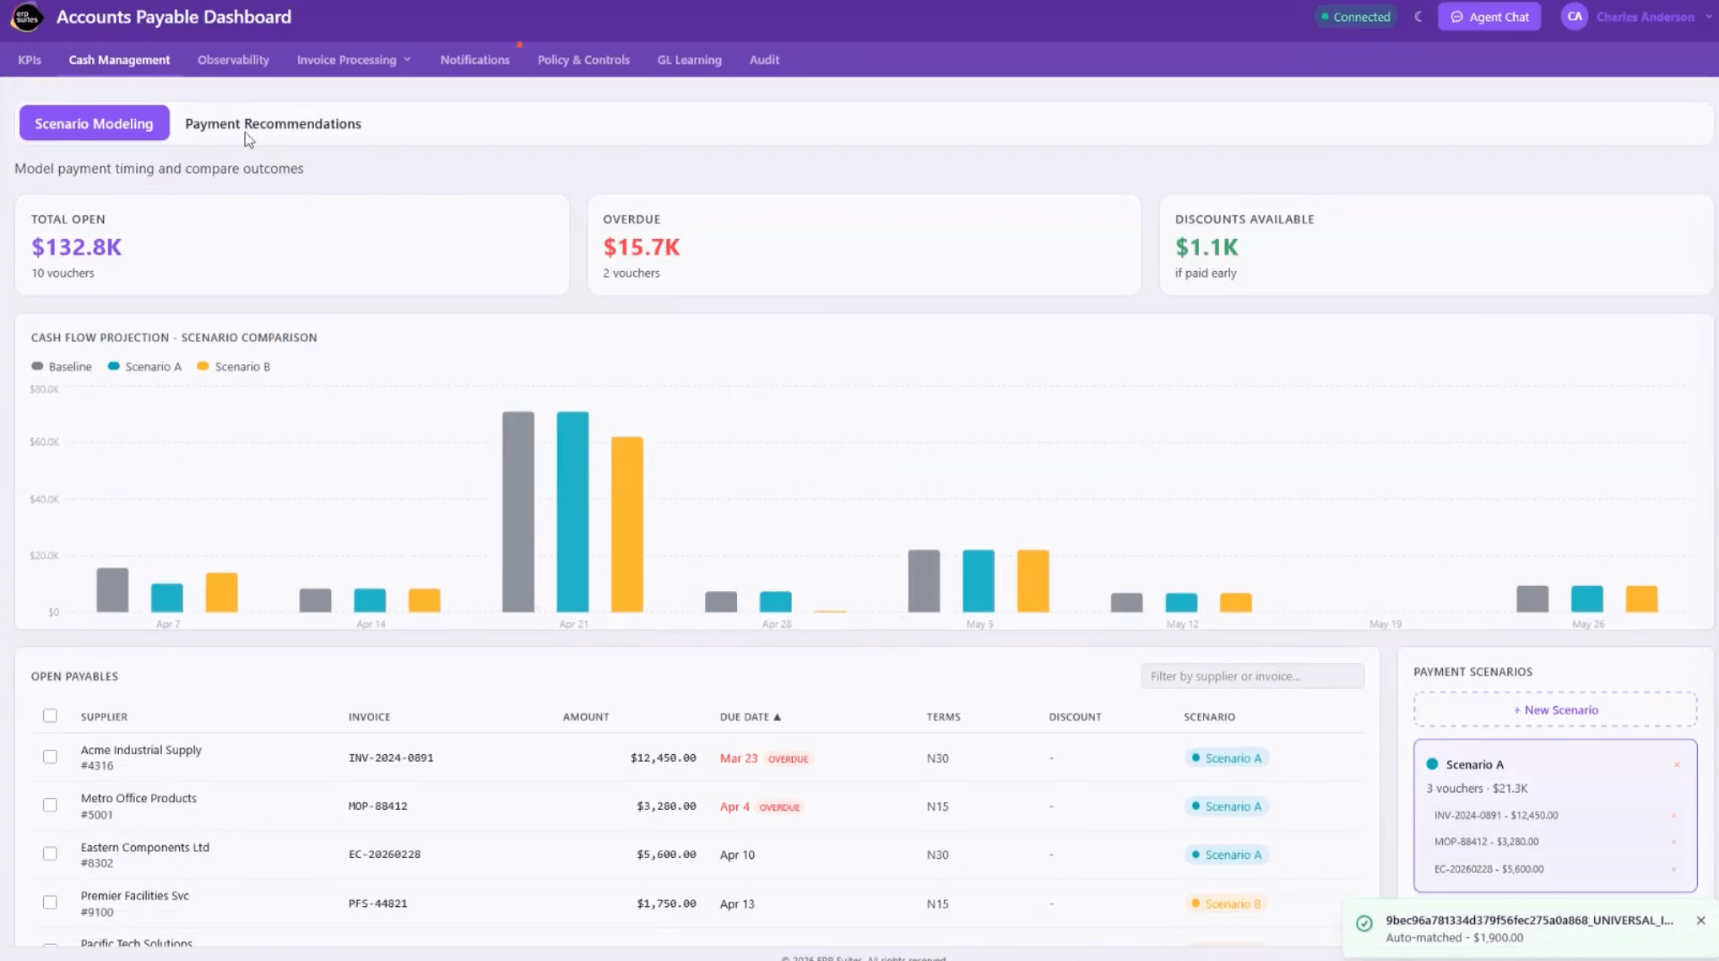Open the GL Learning tab
Viewport: 1719px width, 961px height.
click(689, 60)
